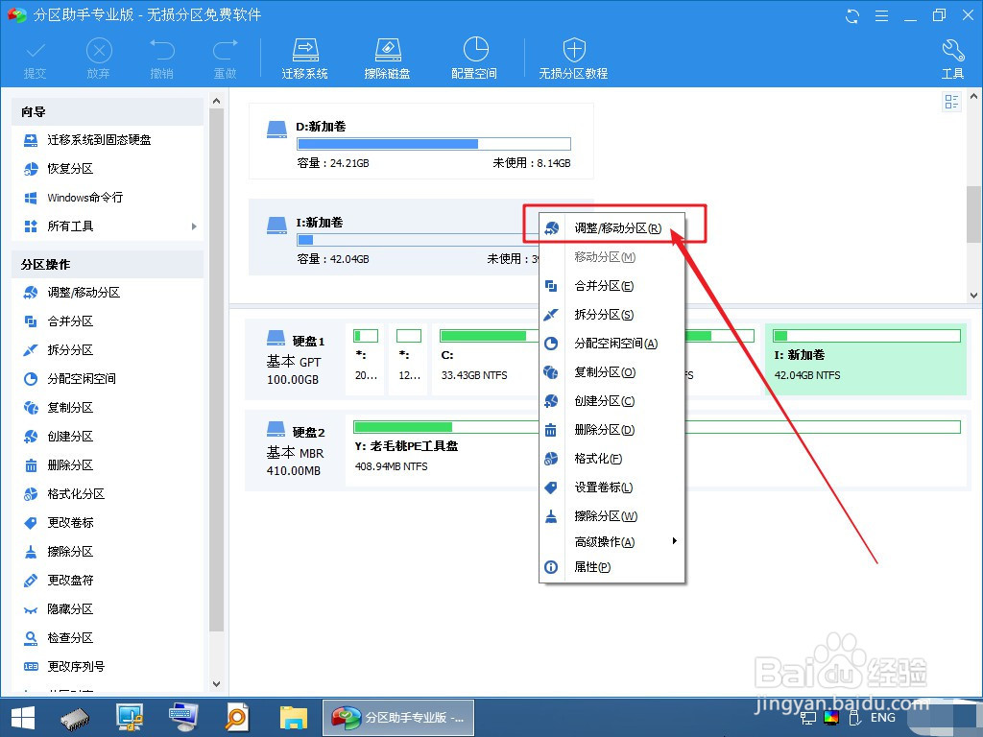Choose 设置卷标(L) from the context menu

pos(611,488)
